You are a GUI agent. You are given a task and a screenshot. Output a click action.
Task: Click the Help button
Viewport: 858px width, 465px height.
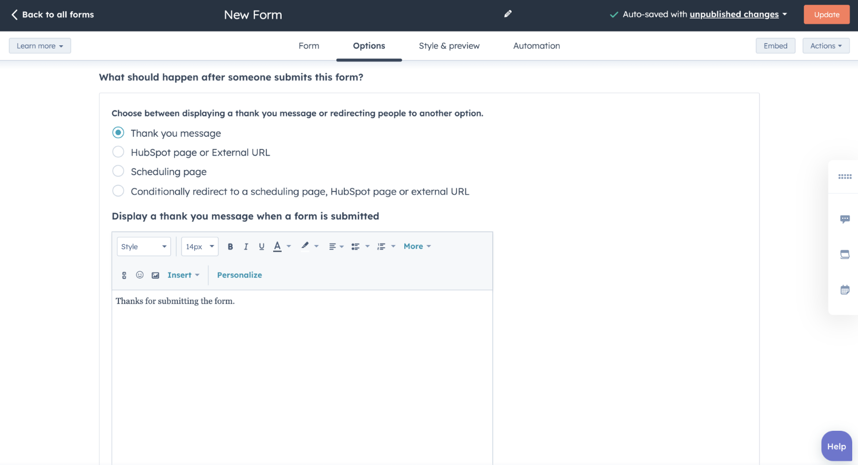836,446
